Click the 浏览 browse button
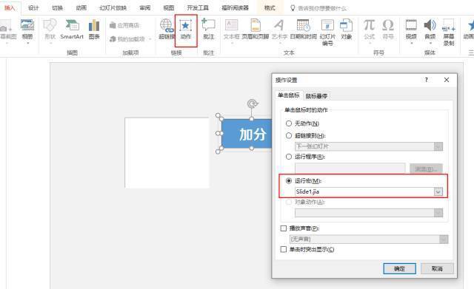The width and height of the screenshot is (474, 289). tap(426, 169)
